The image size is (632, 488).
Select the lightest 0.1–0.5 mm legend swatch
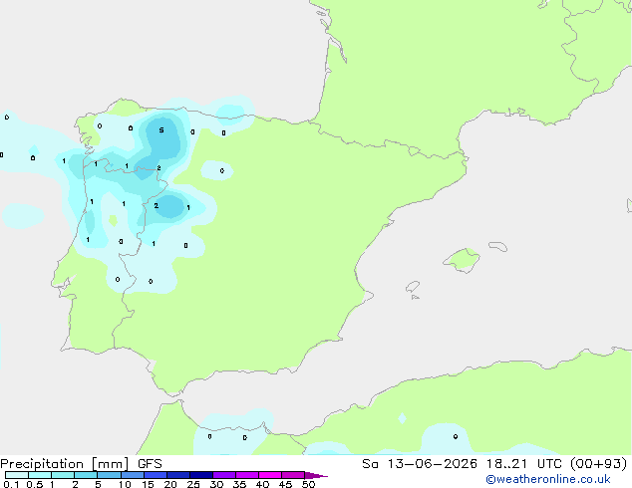tap(17, 475)
